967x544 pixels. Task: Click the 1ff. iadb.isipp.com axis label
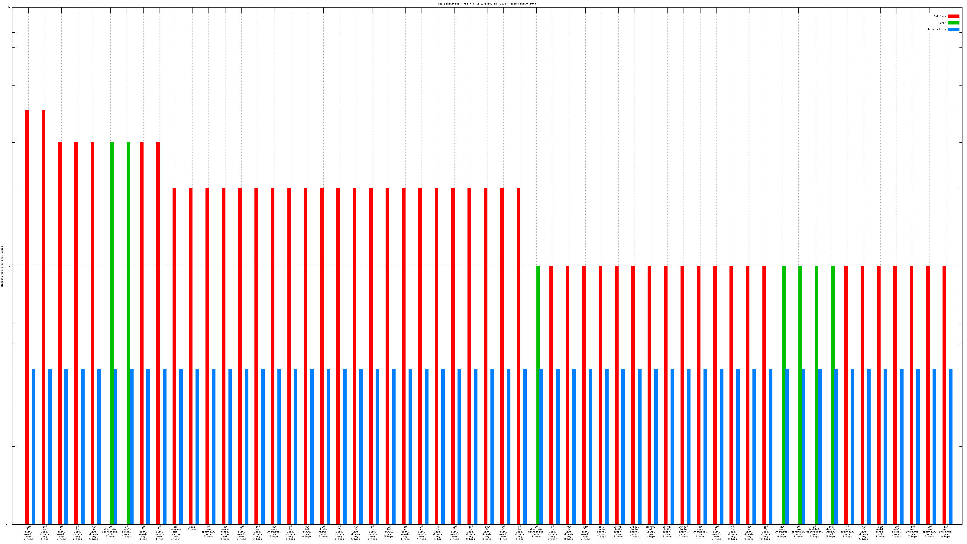(x=601, y=532)
